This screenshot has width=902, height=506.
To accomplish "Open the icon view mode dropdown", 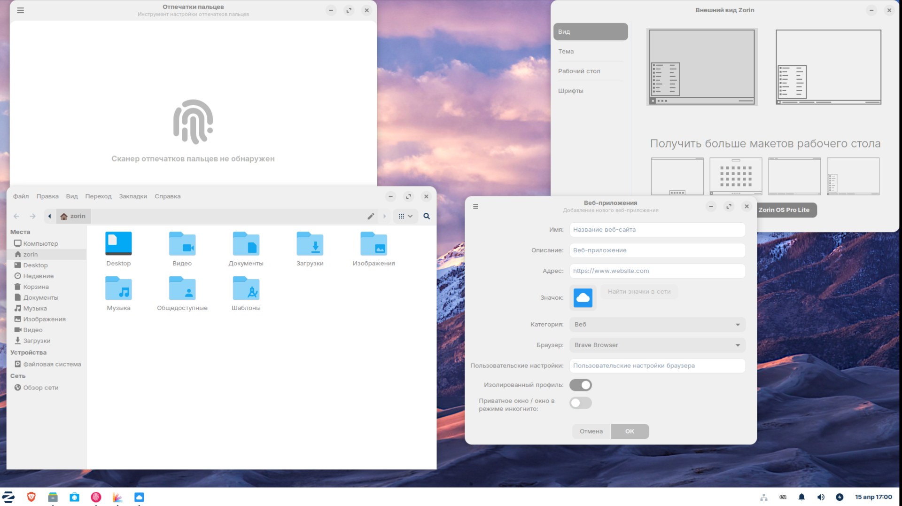I will [405, 216].
